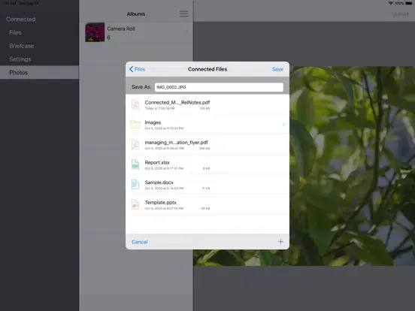The width and height of the screenshot is (415, 311).
Task: Open the Images folder icon
Action: click(x=135, y=124)
